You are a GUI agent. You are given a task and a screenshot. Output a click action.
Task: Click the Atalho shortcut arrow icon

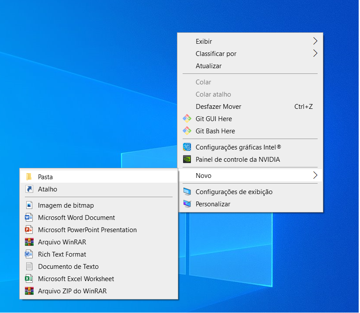click(x=29, y=189)
